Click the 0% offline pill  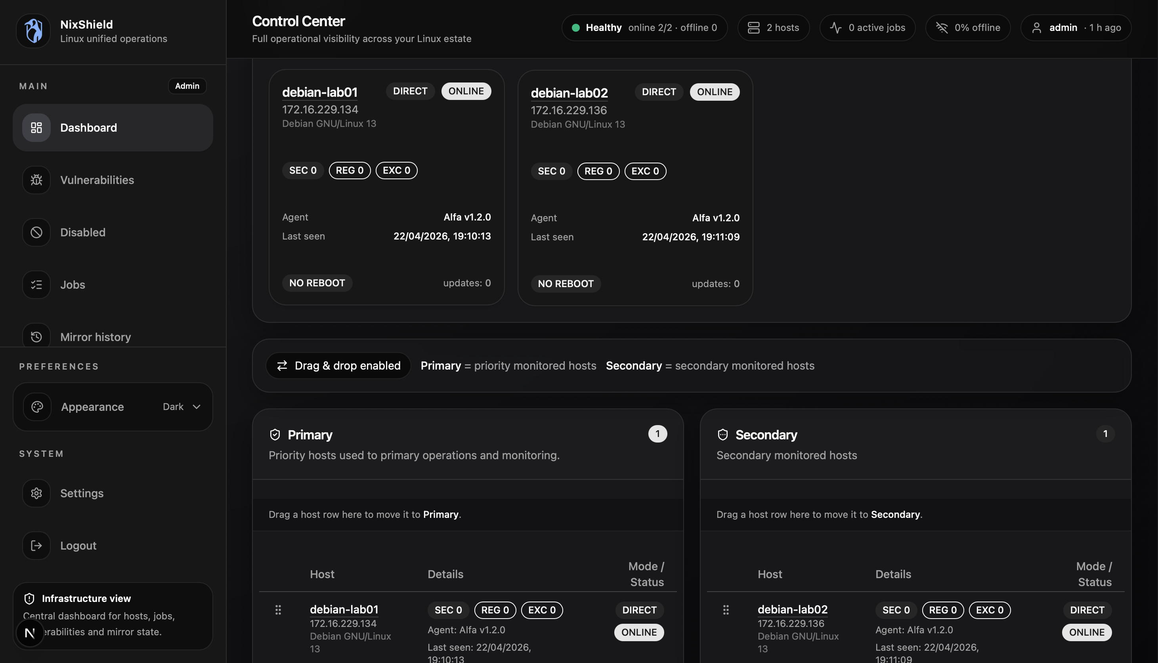968,28
